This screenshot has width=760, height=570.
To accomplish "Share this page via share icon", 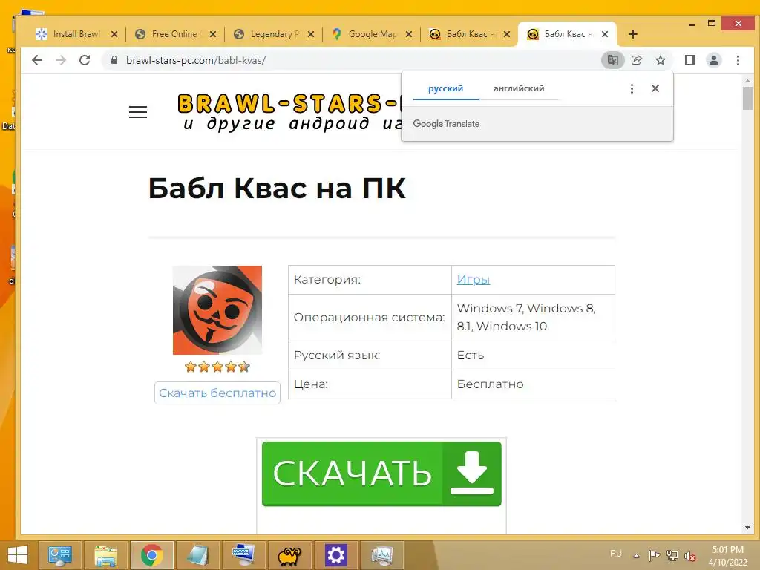I will coord(636,60).
